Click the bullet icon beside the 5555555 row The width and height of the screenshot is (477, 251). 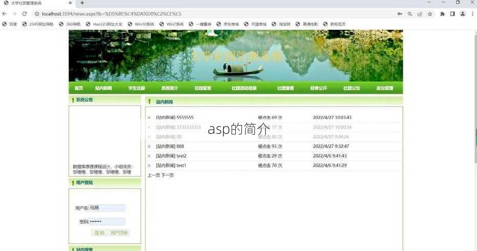pos(149,118)
